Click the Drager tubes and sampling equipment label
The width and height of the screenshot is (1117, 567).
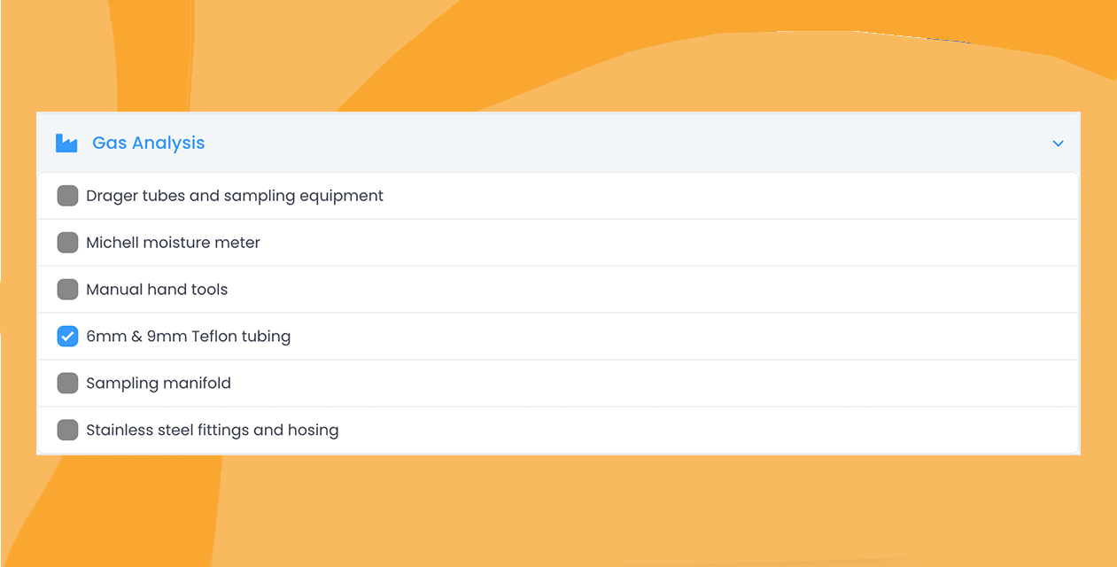[234, 195]
